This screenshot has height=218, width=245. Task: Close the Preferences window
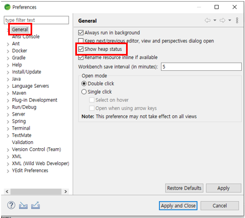tap(235, 7)
